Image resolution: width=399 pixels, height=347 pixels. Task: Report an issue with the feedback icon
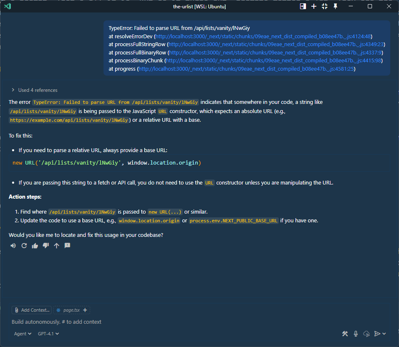(67, 246)
